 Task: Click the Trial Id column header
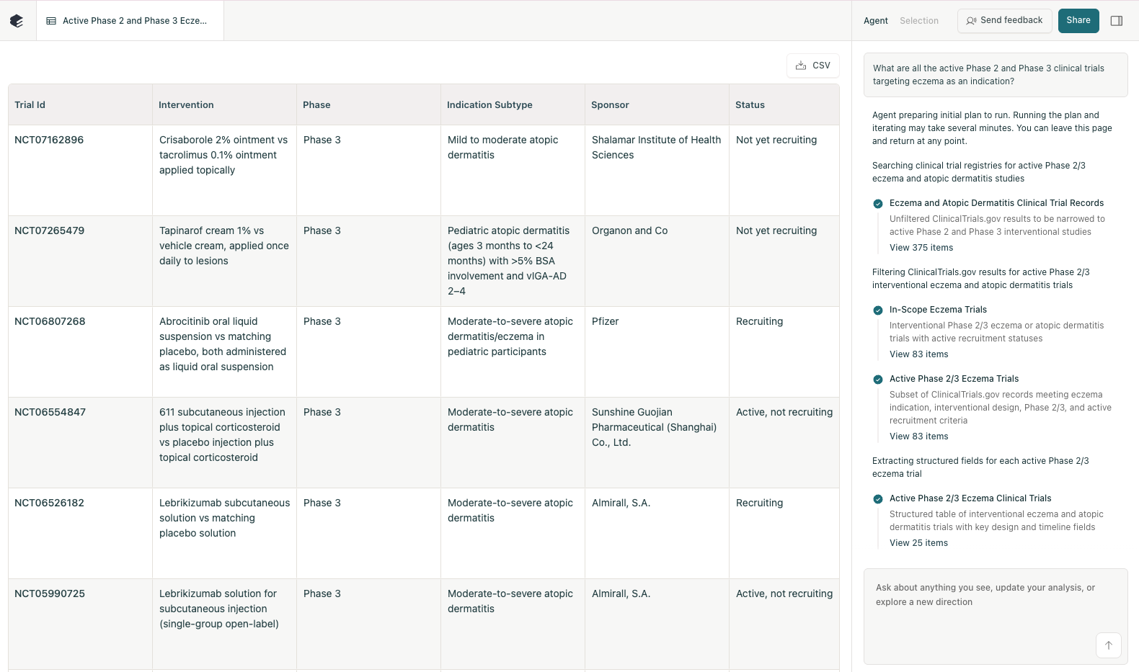30,105
